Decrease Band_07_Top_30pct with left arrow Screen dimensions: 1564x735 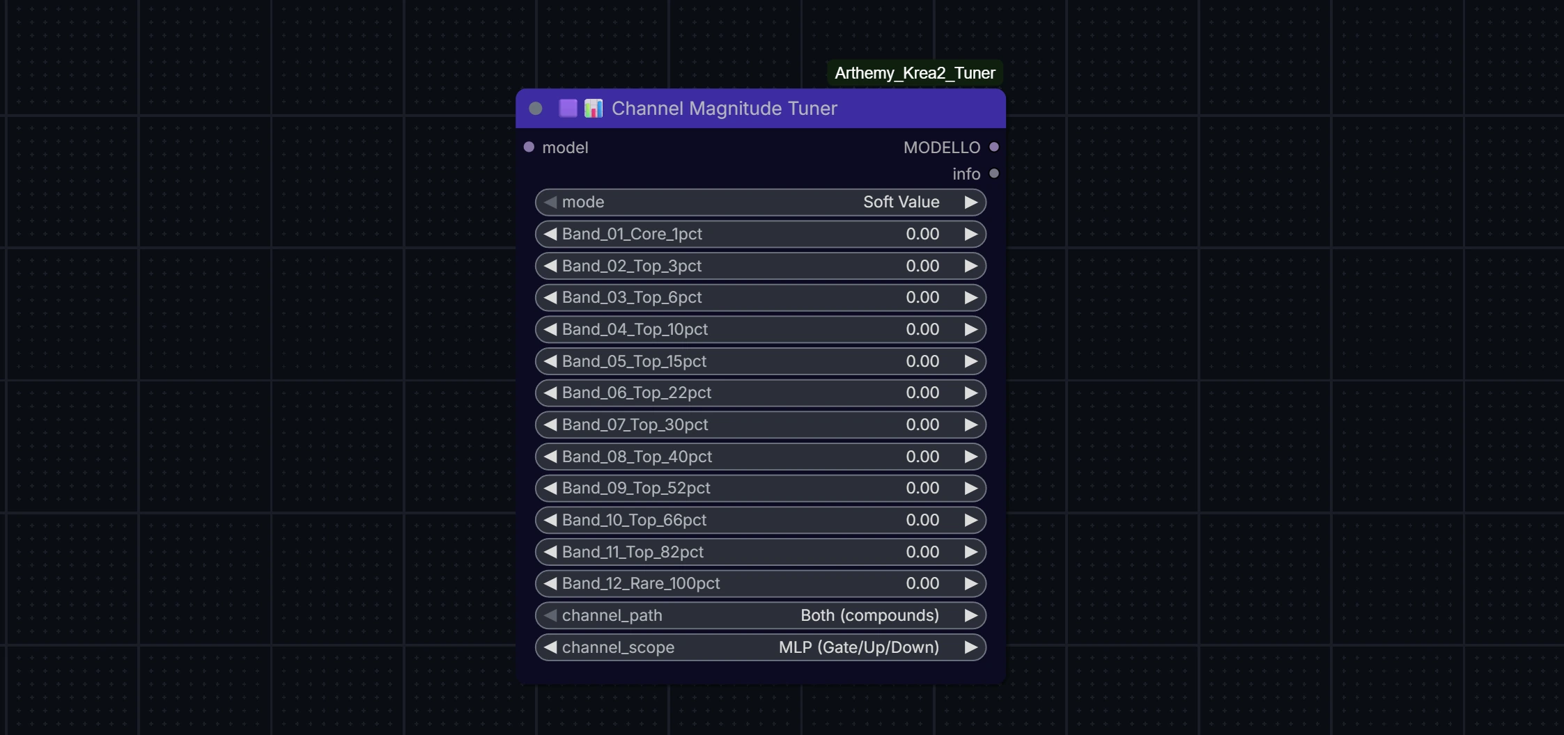[550, 425]
